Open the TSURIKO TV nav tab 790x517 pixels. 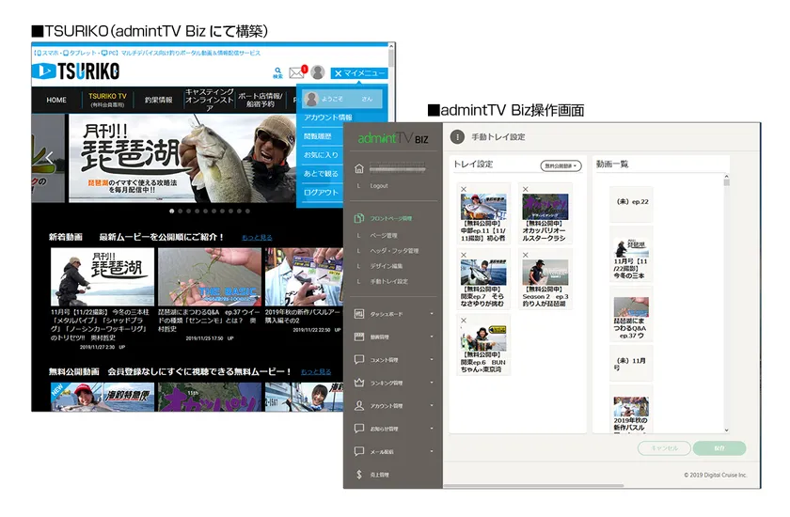(107, 100)
